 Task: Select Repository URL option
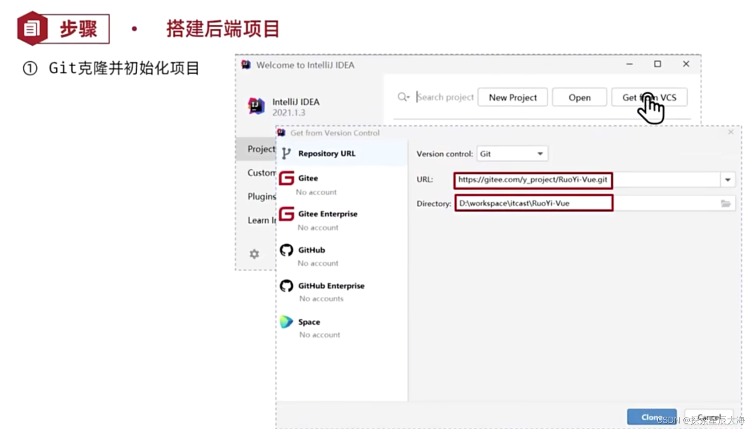(327, 153)
